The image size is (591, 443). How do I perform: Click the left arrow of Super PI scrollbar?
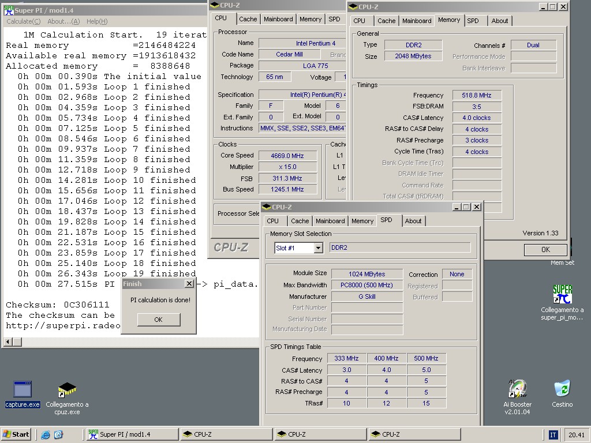pyautogui.click(x=8, y=341)
